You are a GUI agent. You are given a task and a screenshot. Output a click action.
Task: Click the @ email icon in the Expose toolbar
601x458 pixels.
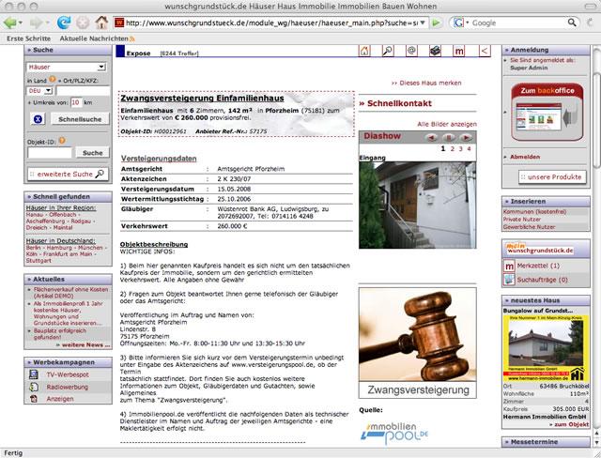pos(411,51)
